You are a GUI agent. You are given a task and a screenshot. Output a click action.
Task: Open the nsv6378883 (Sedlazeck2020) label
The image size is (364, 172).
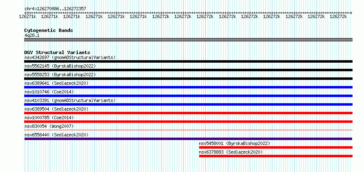[231, 152]
